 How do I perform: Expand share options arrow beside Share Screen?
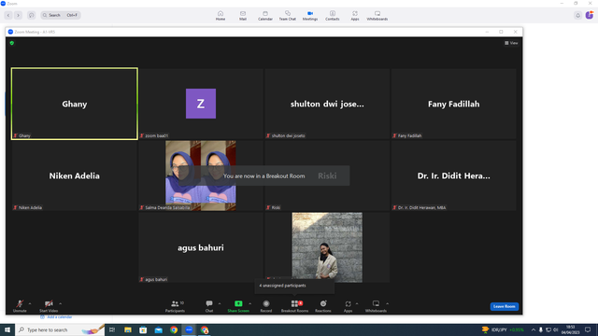tap(249, 303)
